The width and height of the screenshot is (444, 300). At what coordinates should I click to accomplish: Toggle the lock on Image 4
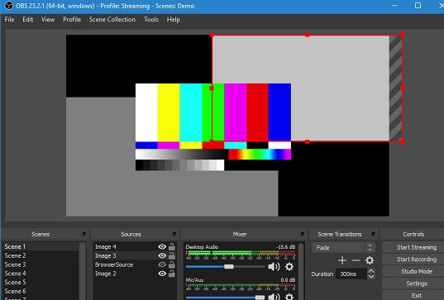[x=172, y=247]
